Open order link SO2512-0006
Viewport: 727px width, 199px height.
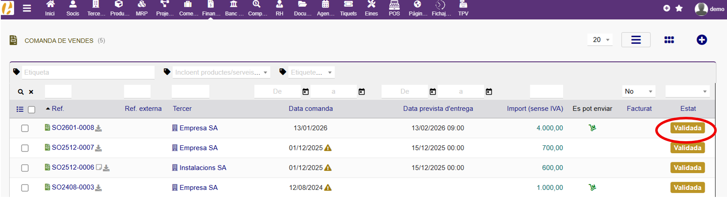(73, 167)
